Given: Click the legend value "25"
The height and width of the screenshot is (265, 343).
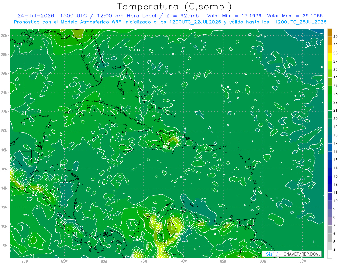Looking at the screenshot, I should [x=336, y=78].
